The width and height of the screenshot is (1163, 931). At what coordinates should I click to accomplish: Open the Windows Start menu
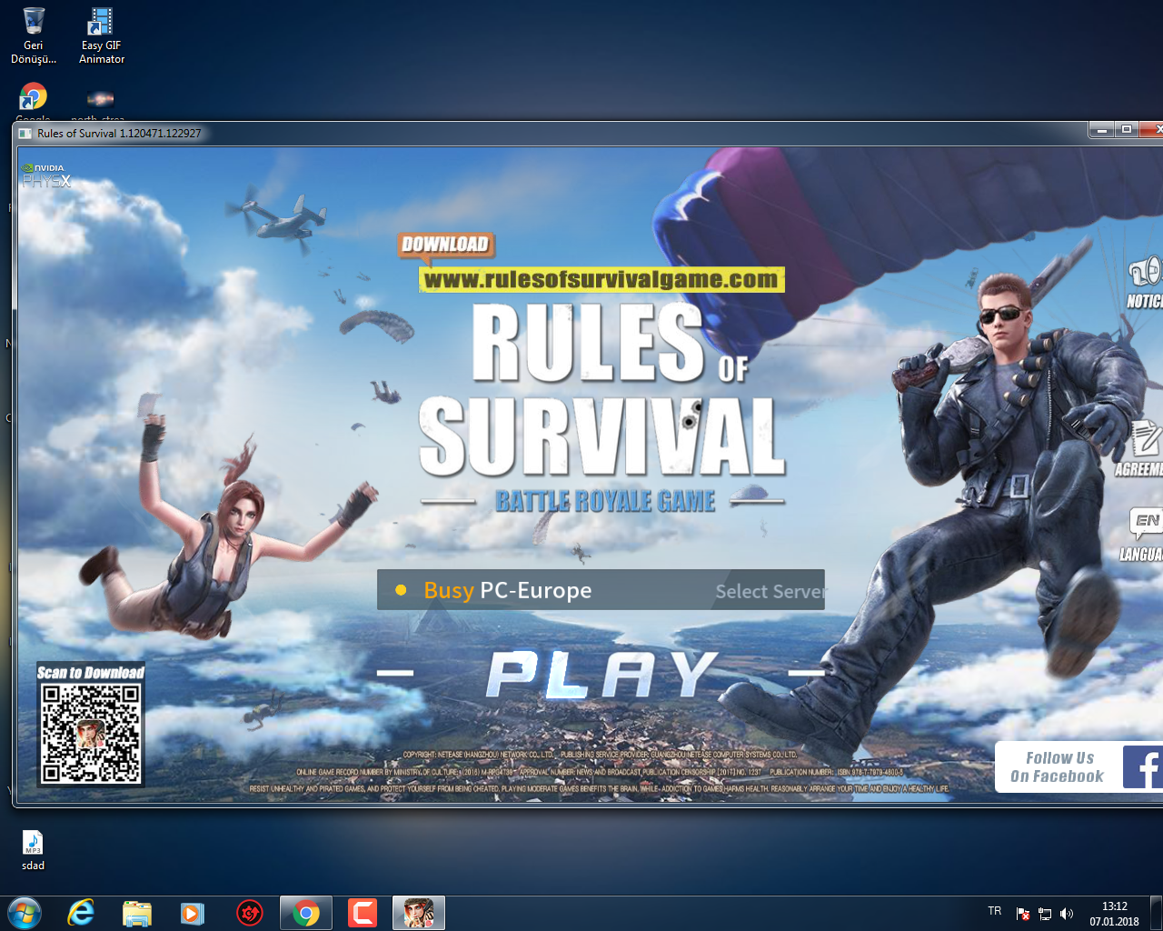[x=25, y=913]
